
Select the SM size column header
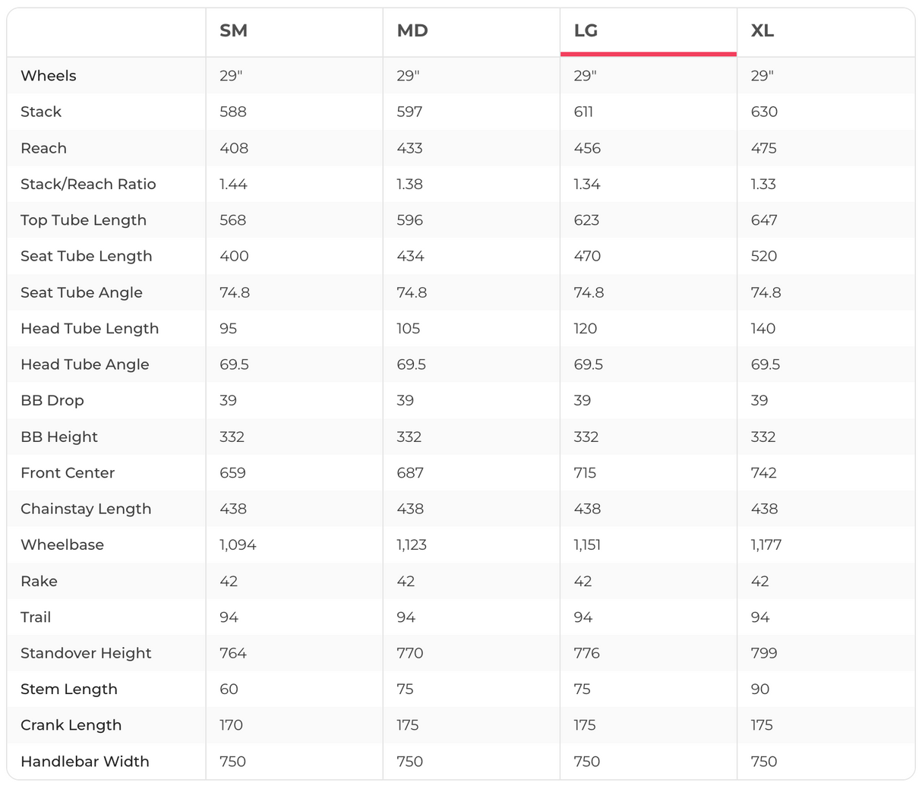[234, 31]
